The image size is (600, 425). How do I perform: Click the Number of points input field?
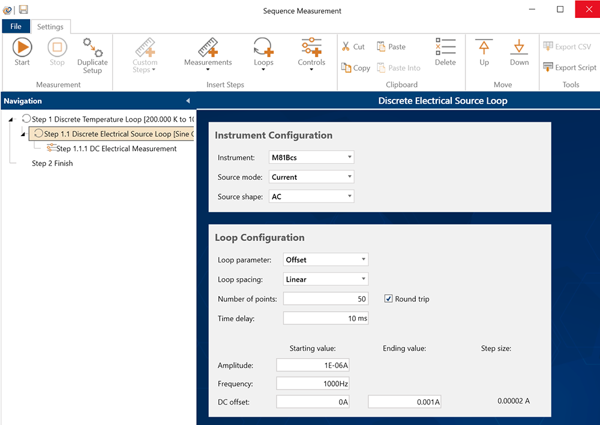(x=325, y=299)
